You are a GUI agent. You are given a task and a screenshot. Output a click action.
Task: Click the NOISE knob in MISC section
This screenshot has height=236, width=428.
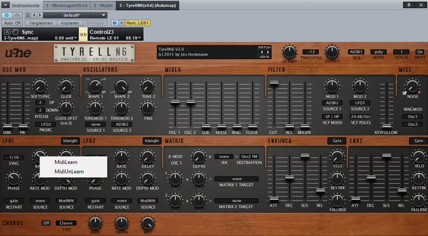(x=412, y=86)
